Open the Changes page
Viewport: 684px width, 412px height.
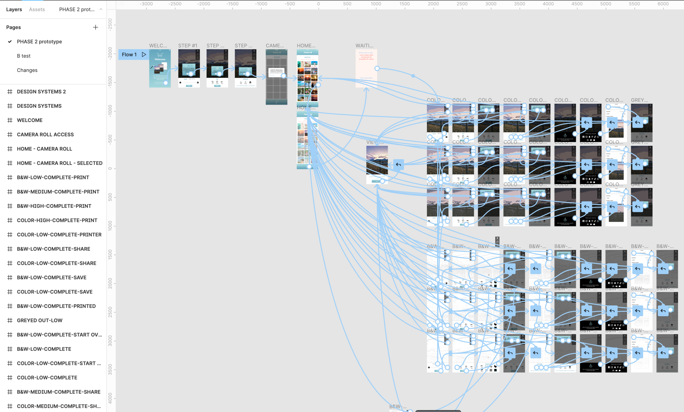(27, 70)
